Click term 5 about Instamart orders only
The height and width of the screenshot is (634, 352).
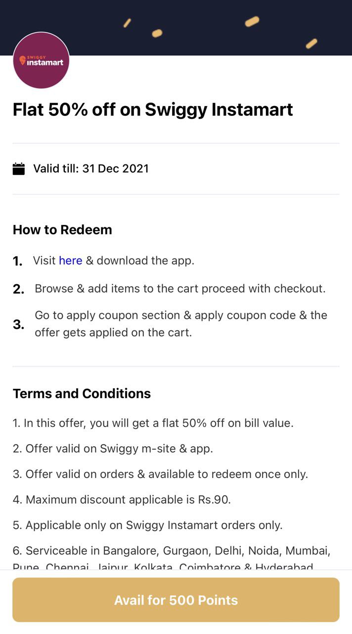[146, 525]
